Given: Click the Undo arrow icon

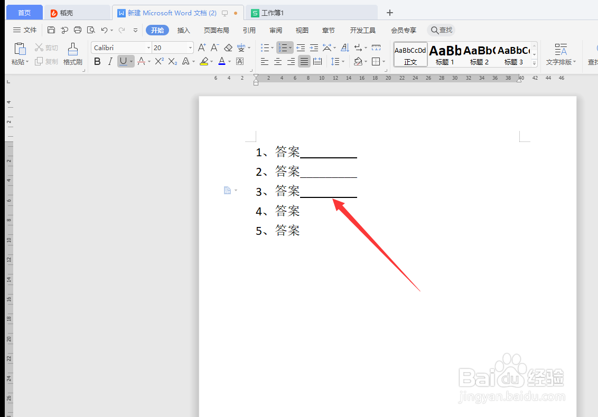Looking at the screenshot, I should 104,30.
